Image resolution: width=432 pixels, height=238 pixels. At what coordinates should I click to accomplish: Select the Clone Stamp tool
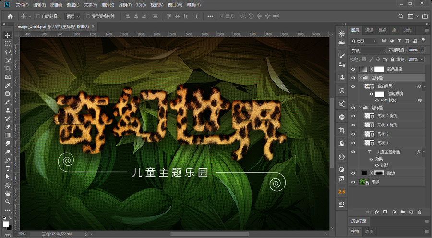click(x=8, y=110)
